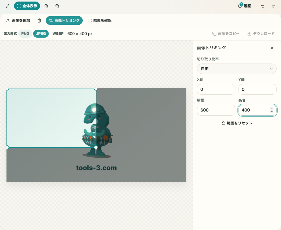This screenshot has height=230, width=281.
Task: Decrease 高さ value with down stepper
Action: 272,112
